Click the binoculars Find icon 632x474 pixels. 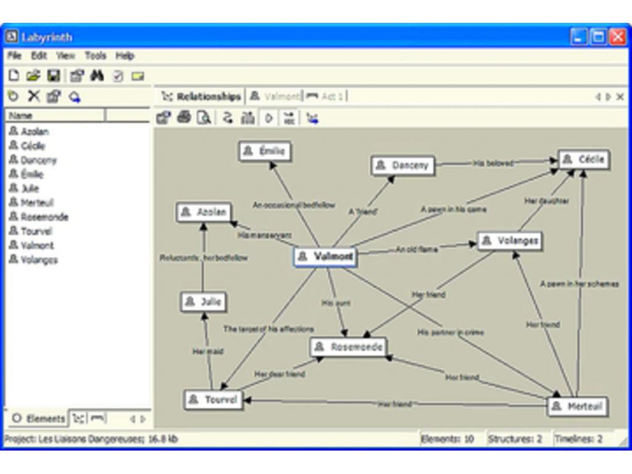click(97, 75)
